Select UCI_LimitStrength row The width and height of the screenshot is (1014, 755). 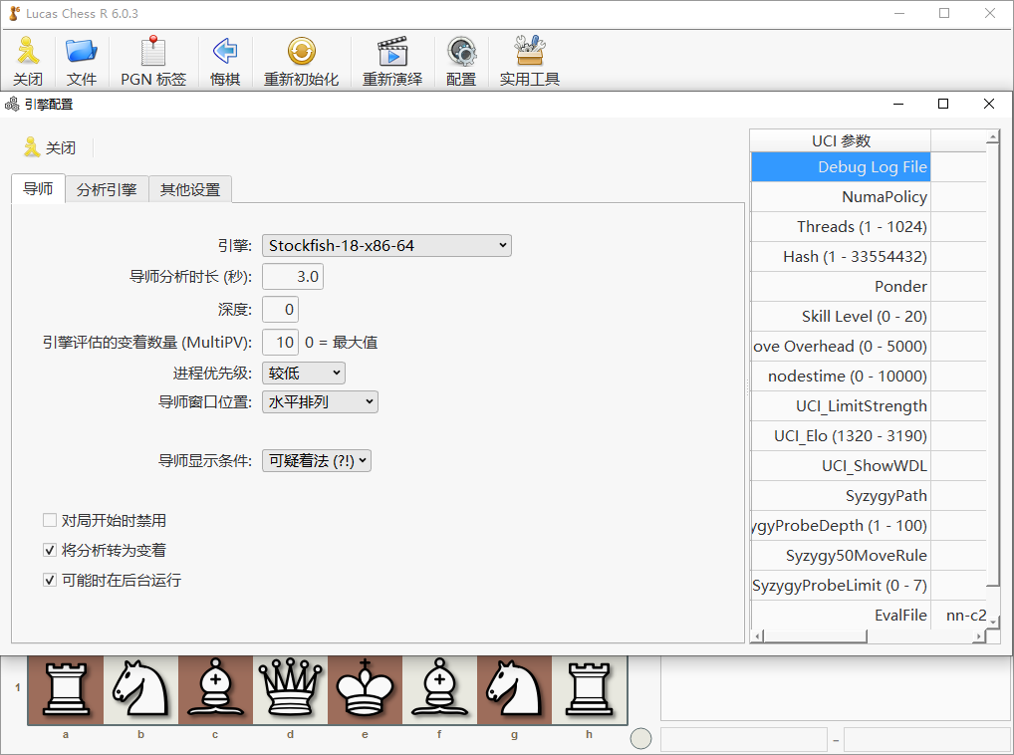[869, 406]
